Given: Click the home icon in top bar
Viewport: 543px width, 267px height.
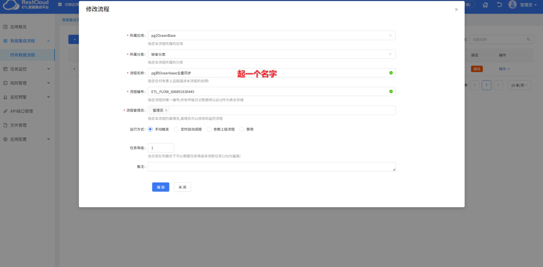Looking at the screenshot, I should [486, 5].
